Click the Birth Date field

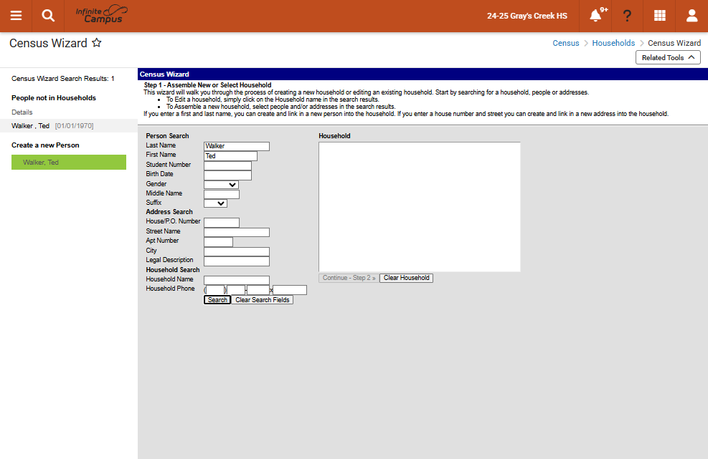pyautogui.click(x=227, y=175)
